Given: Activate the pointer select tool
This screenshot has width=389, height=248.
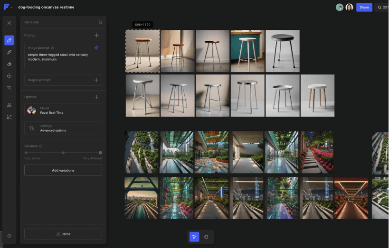Looking at the screenshot, I should click(x=194, y=237).
